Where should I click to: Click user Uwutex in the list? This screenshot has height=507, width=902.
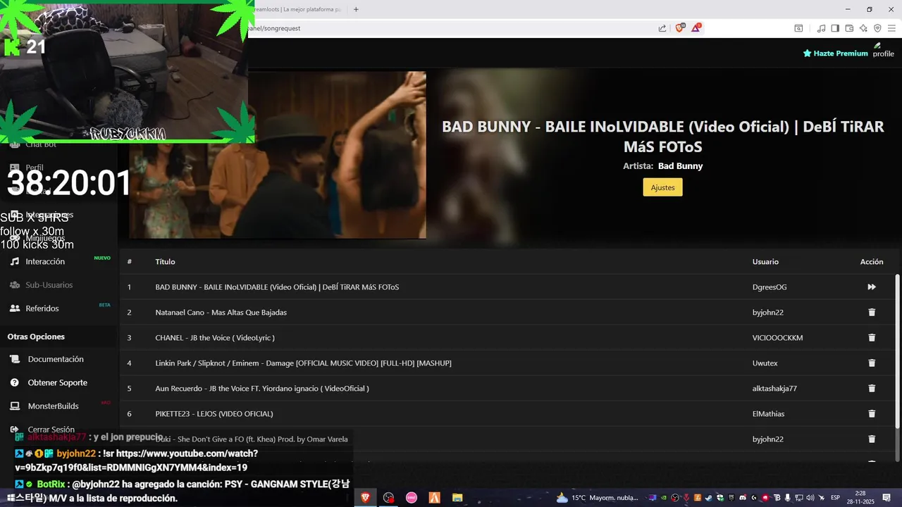coord(765,363)
